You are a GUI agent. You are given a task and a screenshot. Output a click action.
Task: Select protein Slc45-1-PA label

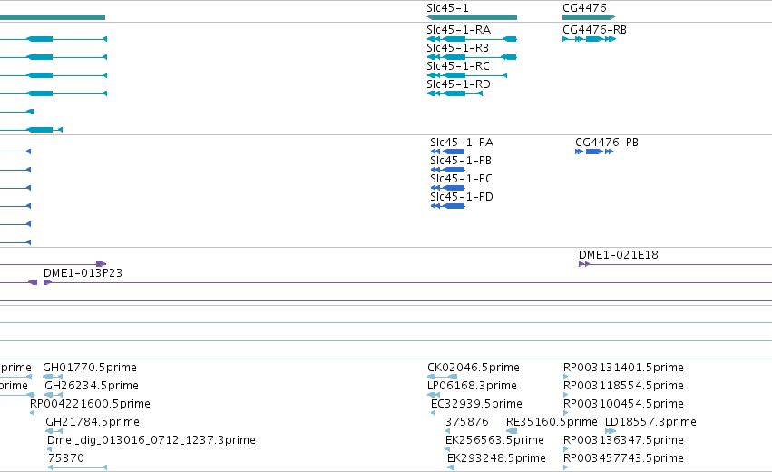point(462,143)
